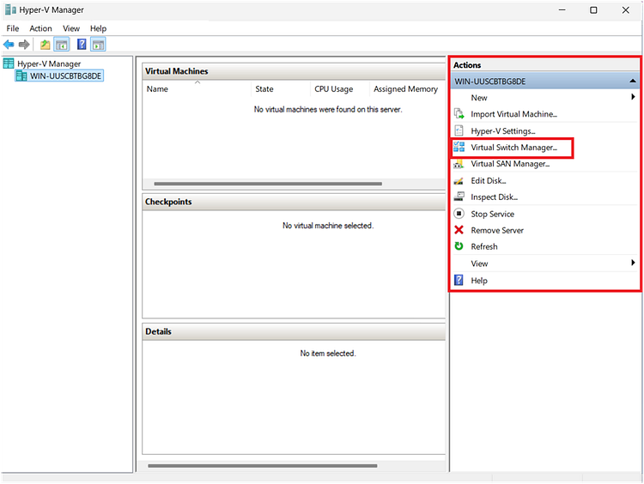Minimize the Hyper-V Manager window
Viewport: 644px width, 484px height.
[562, 9]
